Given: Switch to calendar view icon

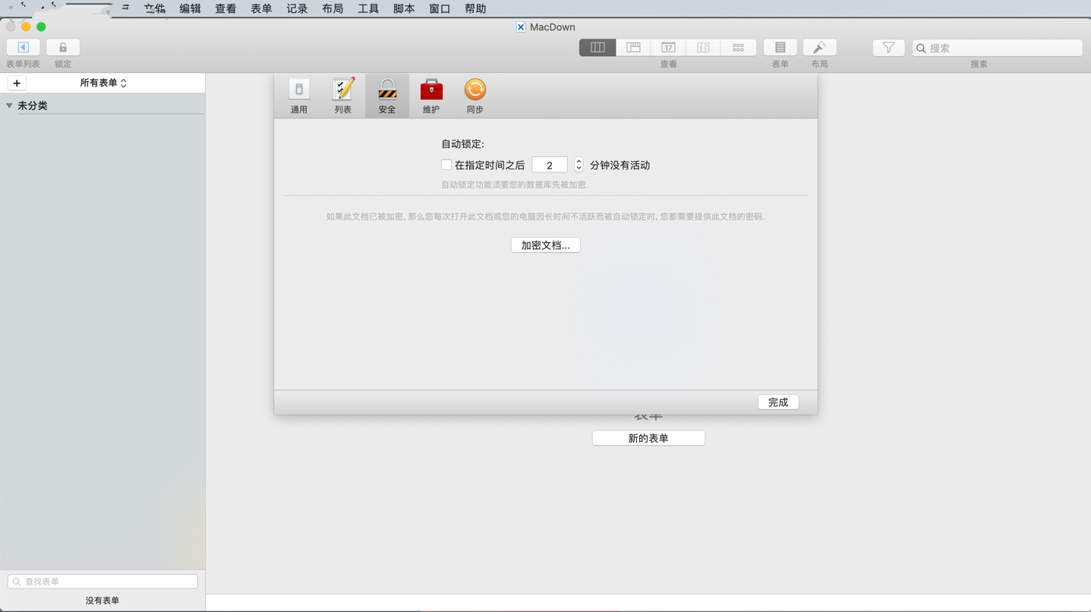Looking at the screenshot, I should 668,47.
